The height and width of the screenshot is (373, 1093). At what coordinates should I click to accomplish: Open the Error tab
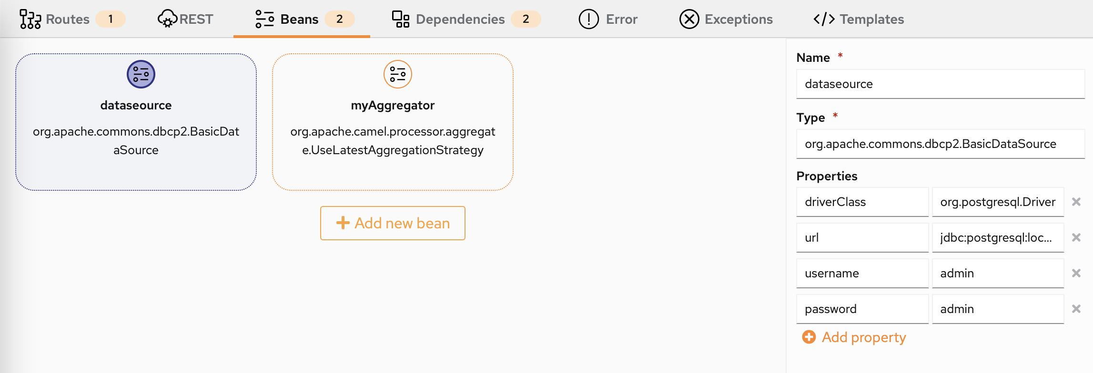(x=608, y=20)
